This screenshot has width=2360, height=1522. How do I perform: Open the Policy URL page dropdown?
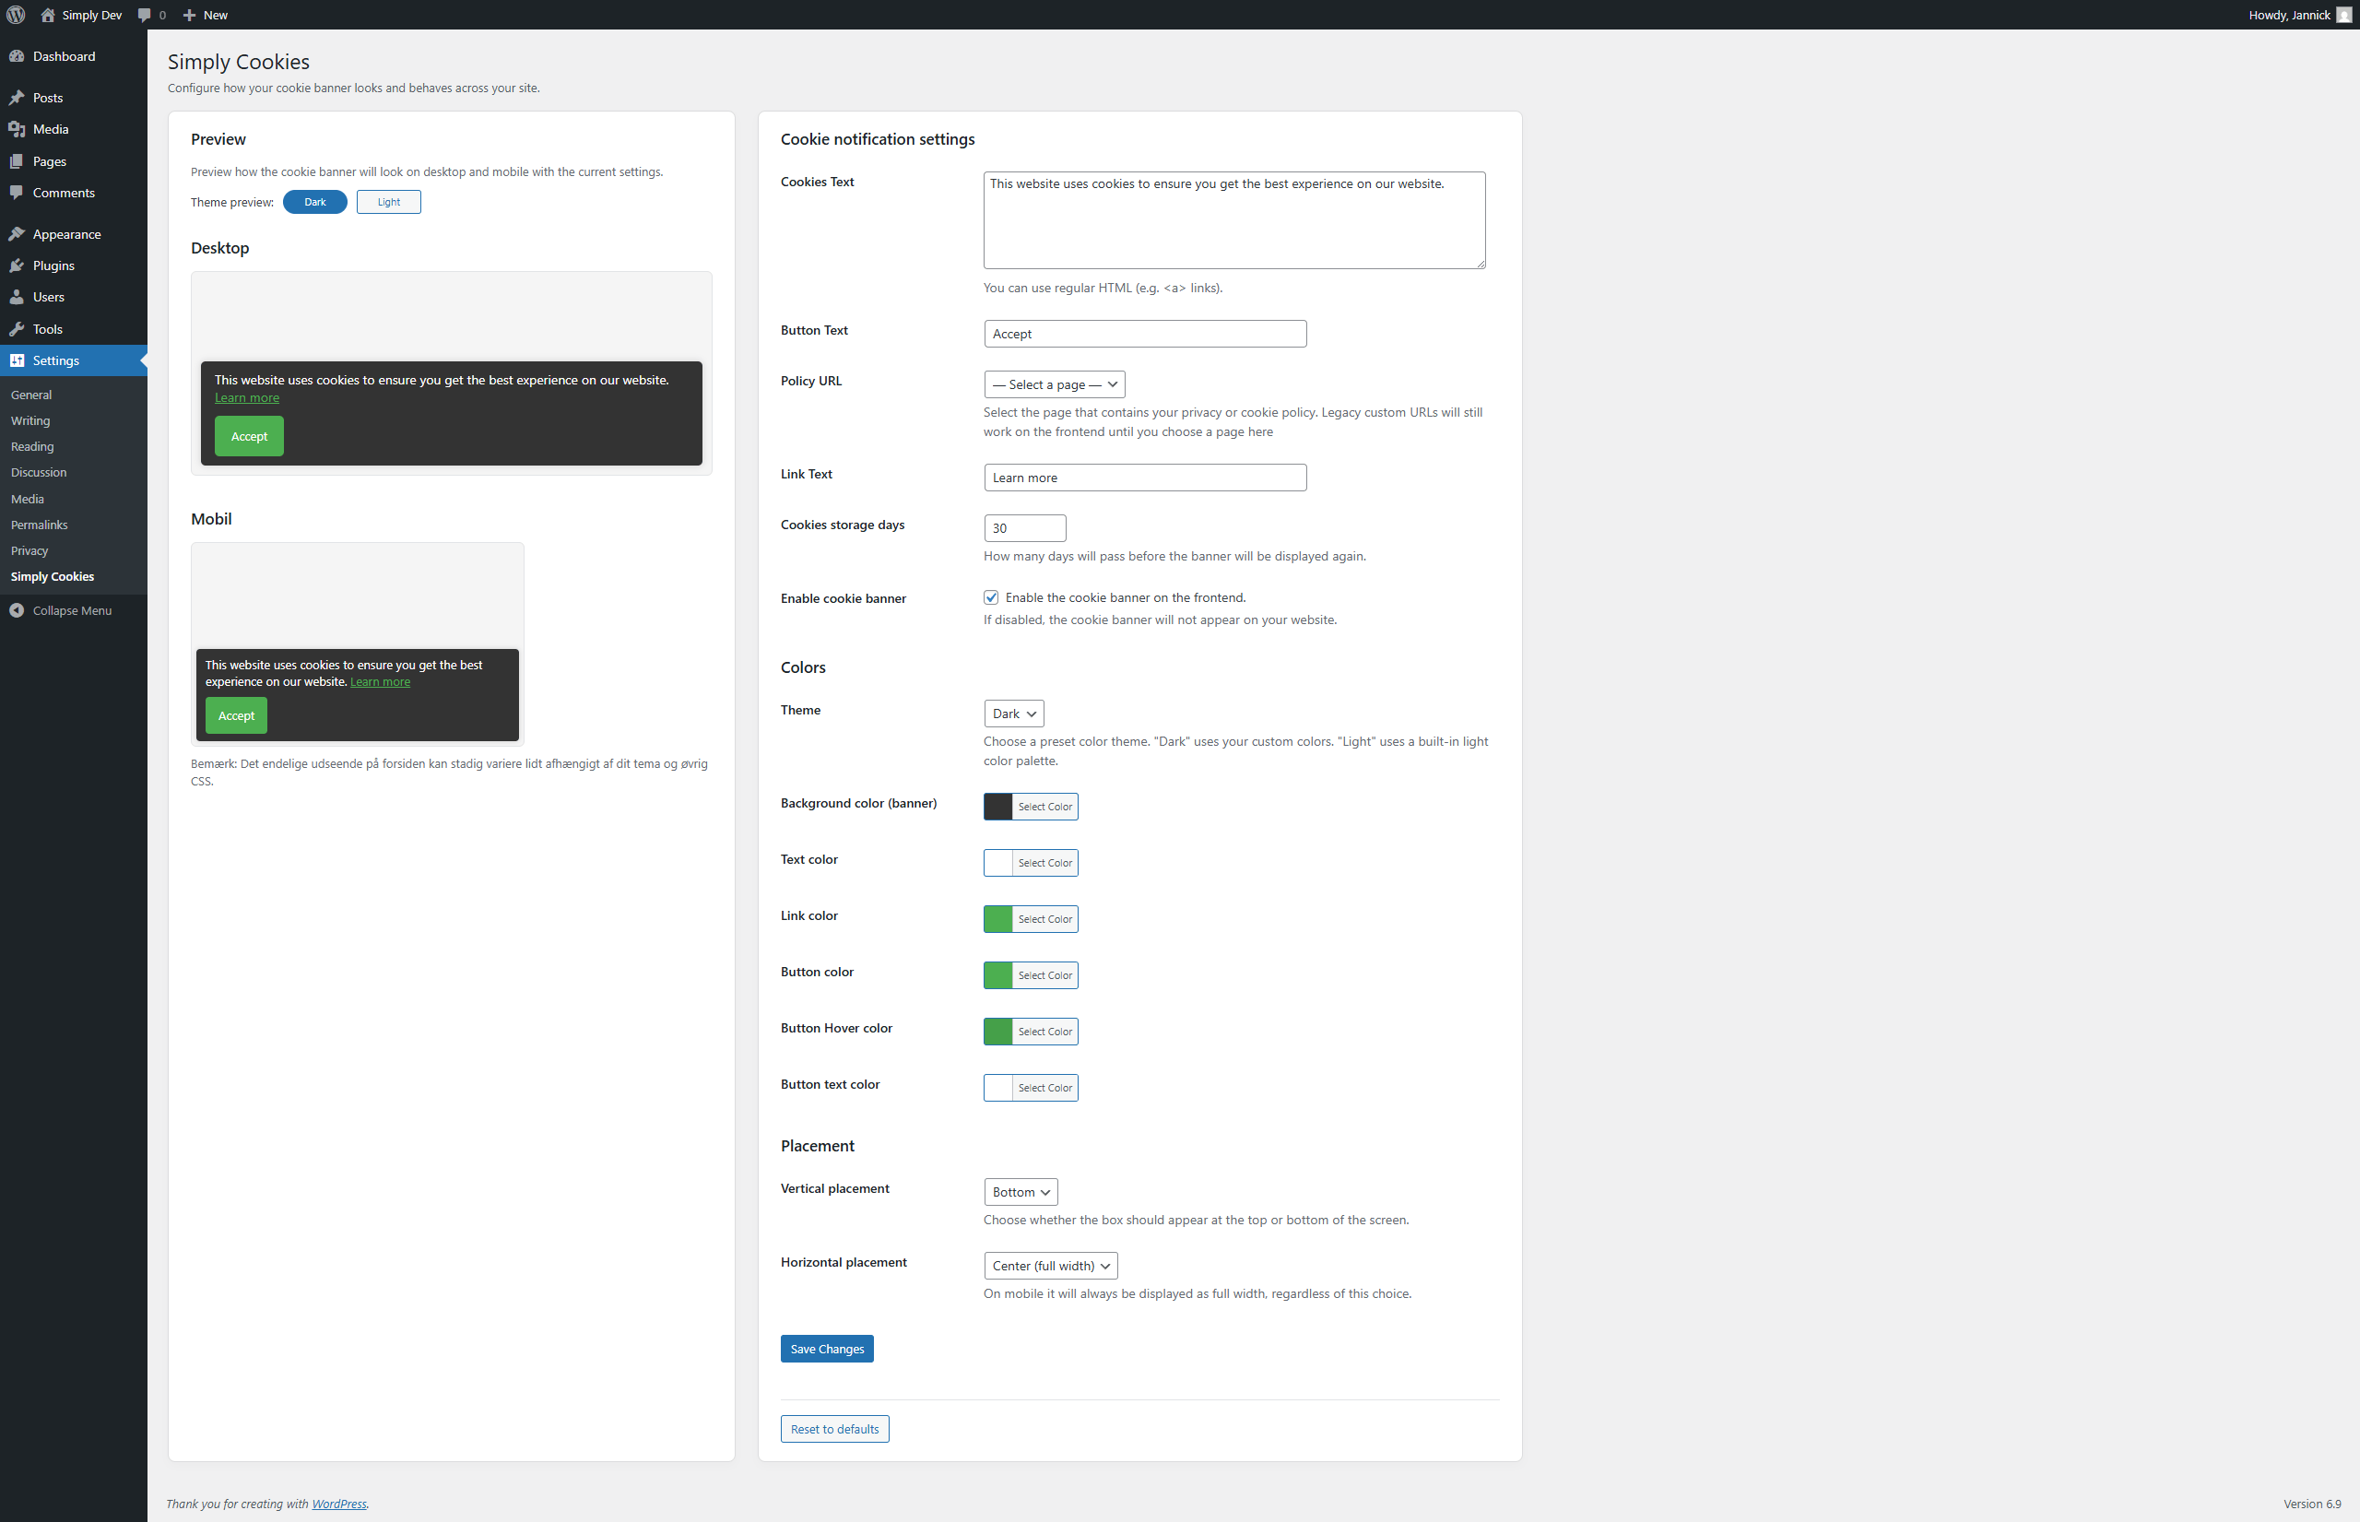point(1054,384)
